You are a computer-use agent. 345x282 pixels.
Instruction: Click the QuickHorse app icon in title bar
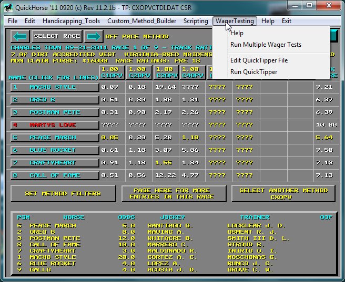click(8, 6)
